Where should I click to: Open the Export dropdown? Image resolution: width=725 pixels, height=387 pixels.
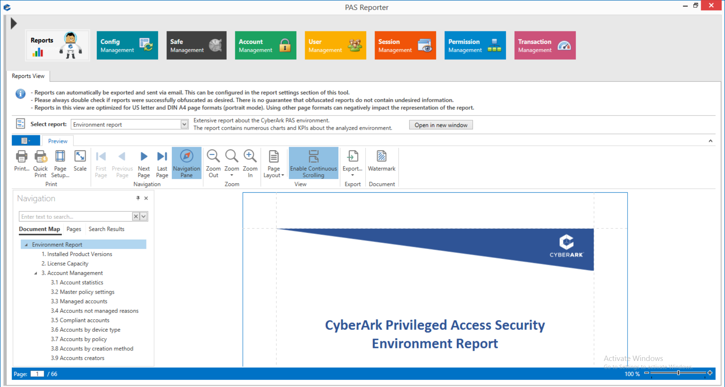point(352,164)
